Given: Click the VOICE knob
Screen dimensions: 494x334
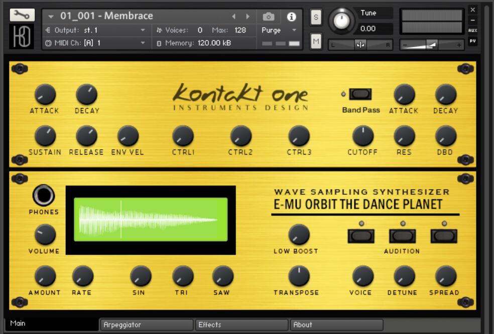Looking at the screenshot, I should pyautogui.click(x=363, y=276).
